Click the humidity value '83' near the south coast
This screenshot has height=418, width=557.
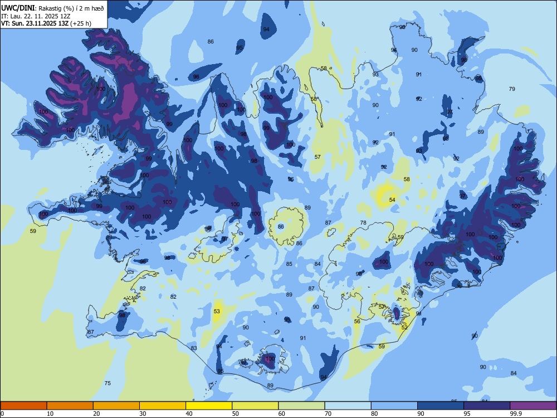click(194, 348)
